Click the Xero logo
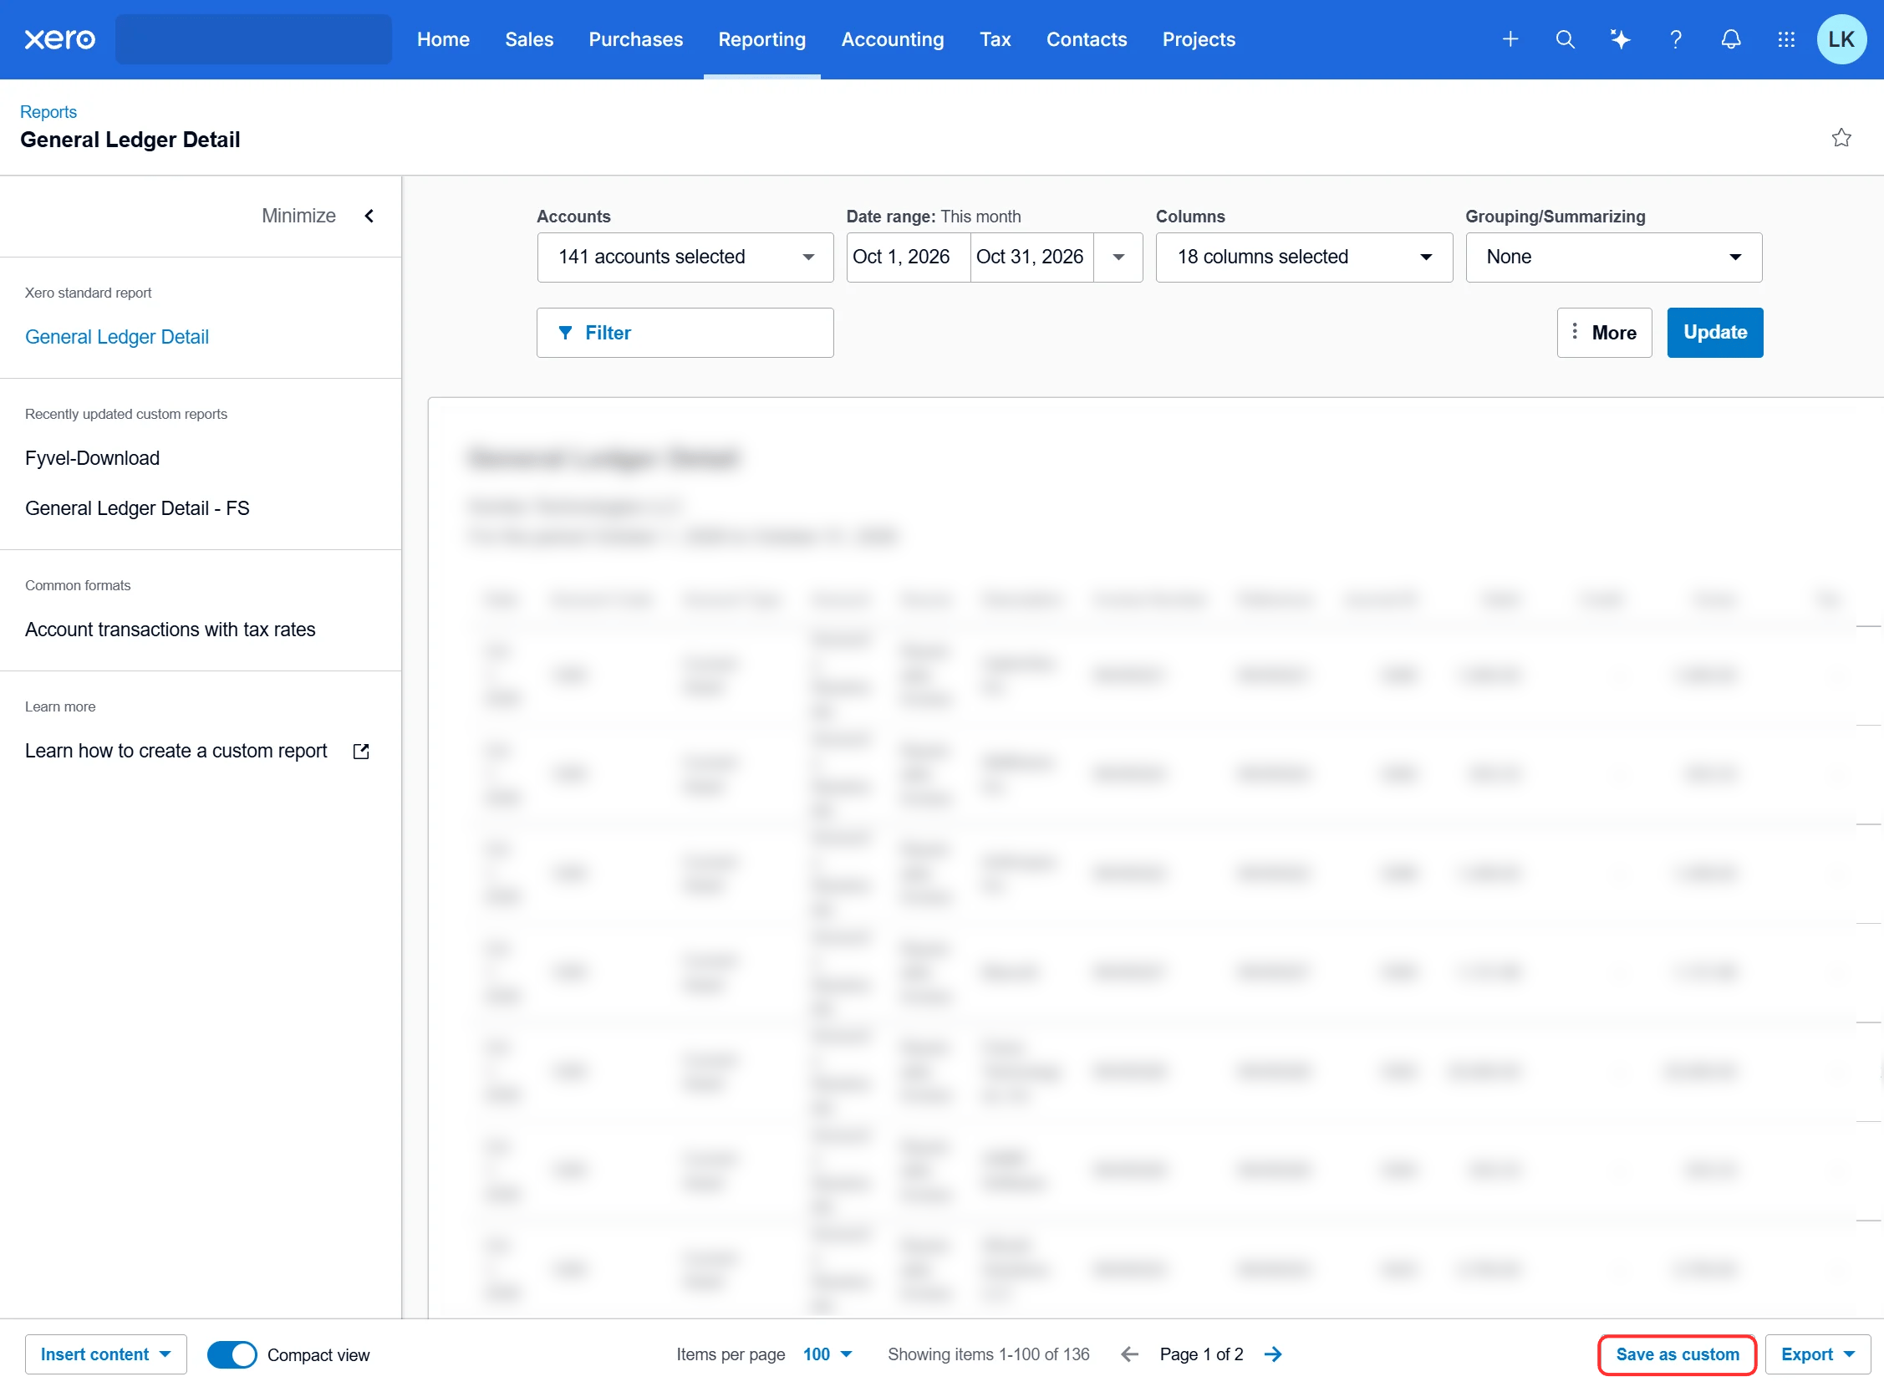The image size is (1884, 1387). [x=59, y=39]
